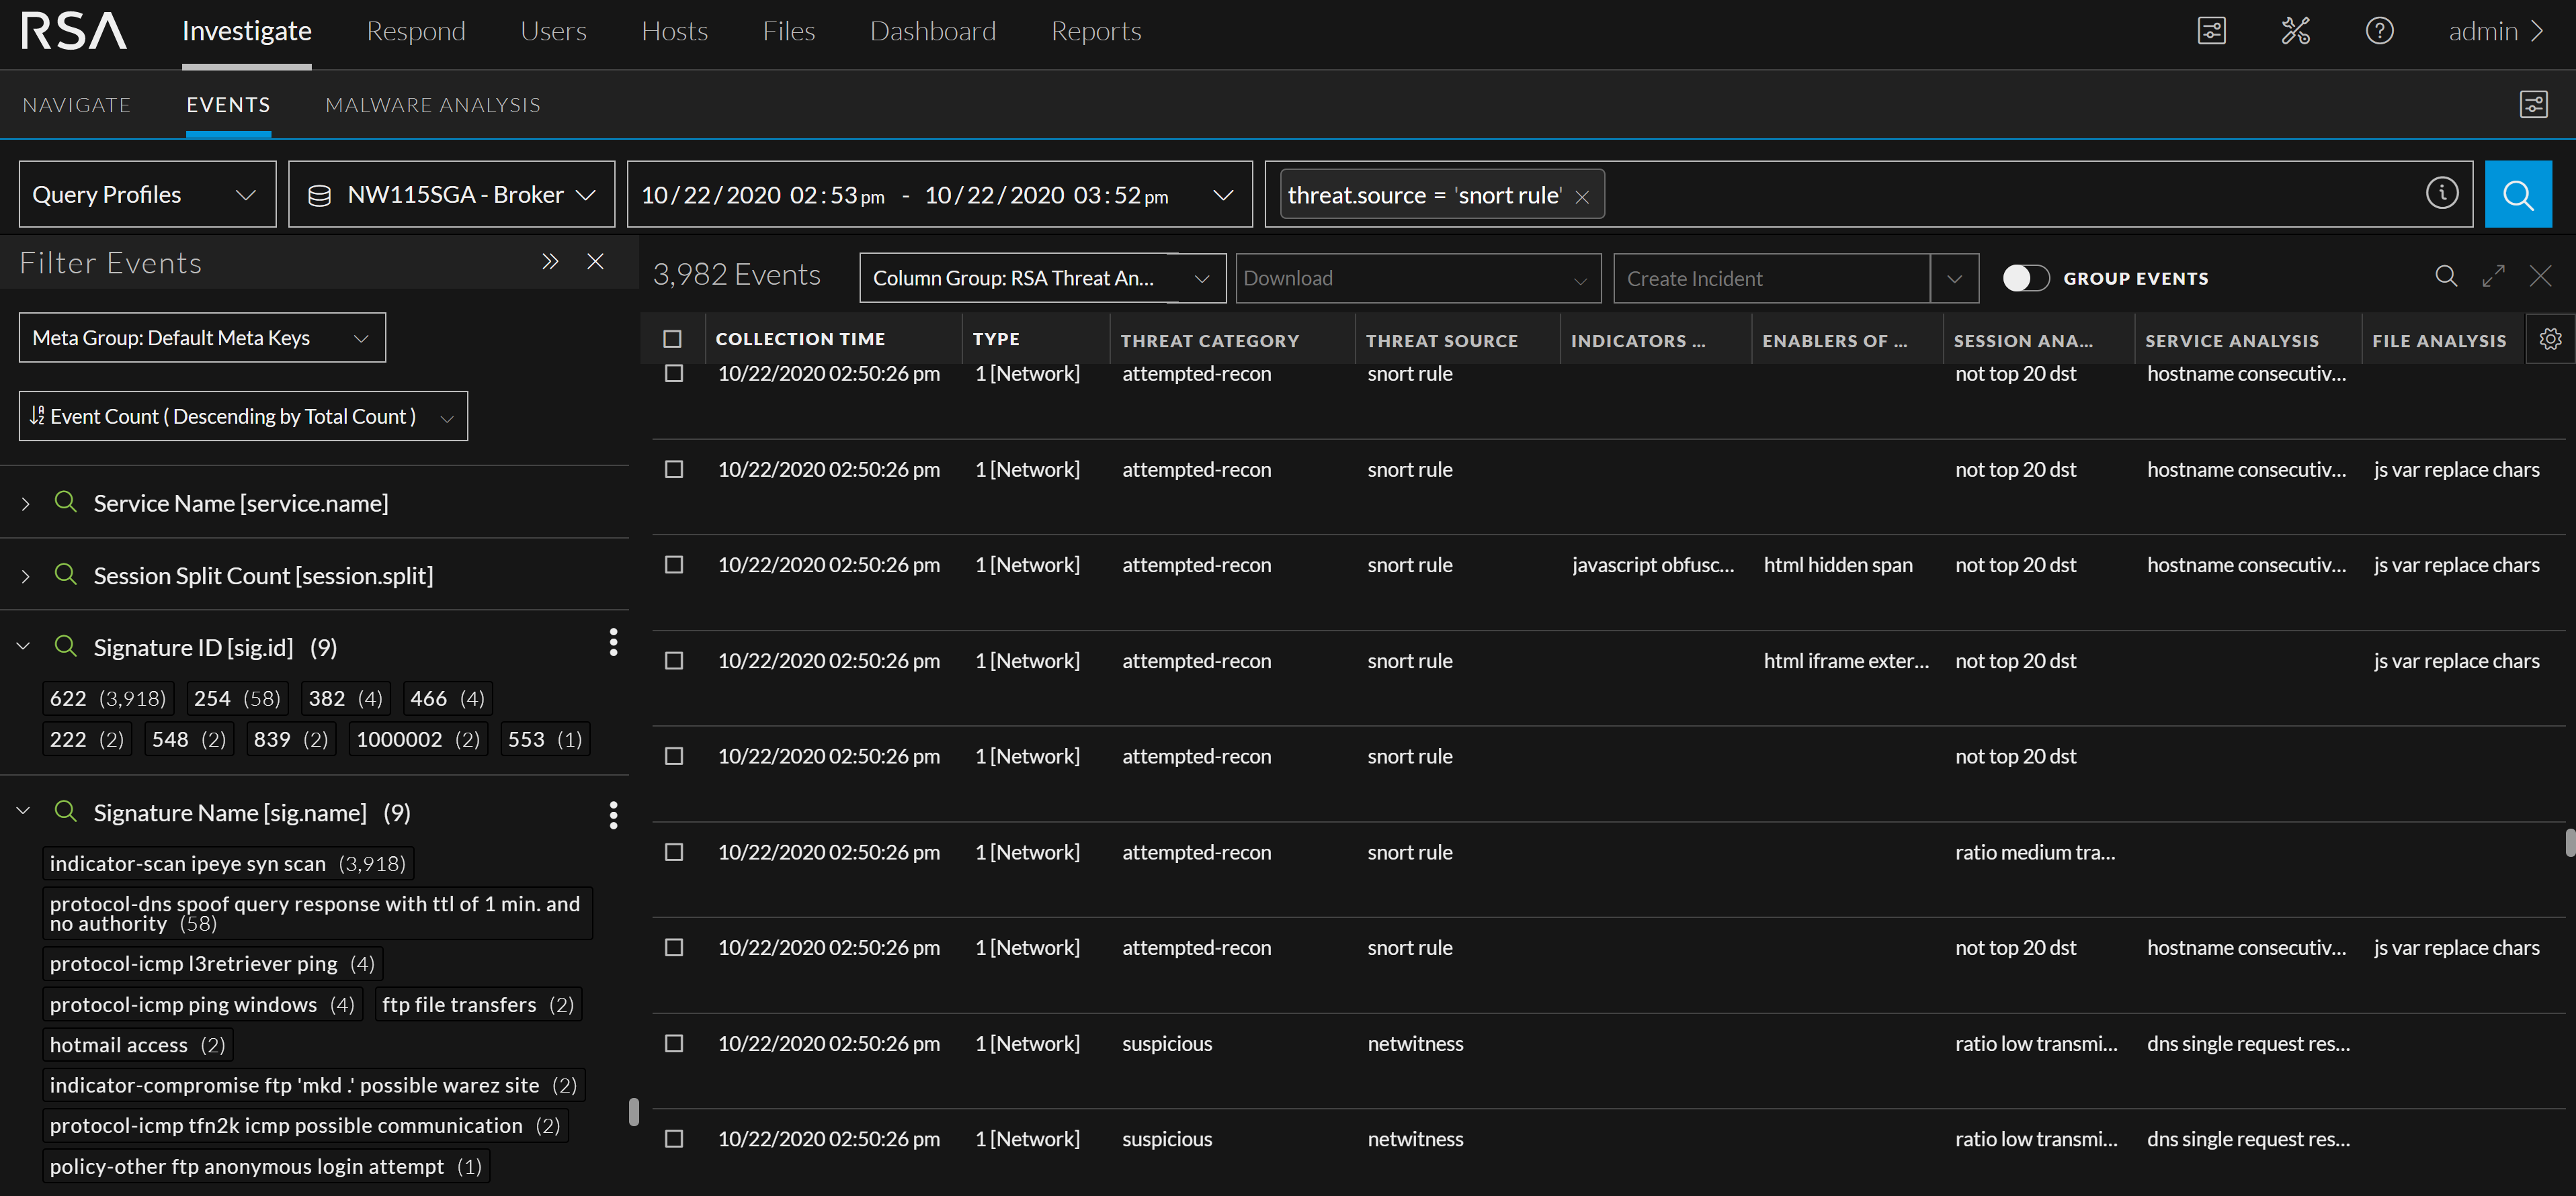Open the Query Profiles dropdown

click(147, 194)
